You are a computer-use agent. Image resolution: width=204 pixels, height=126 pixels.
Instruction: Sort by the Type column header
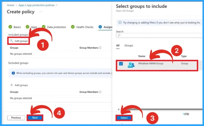tap(184, 56)
